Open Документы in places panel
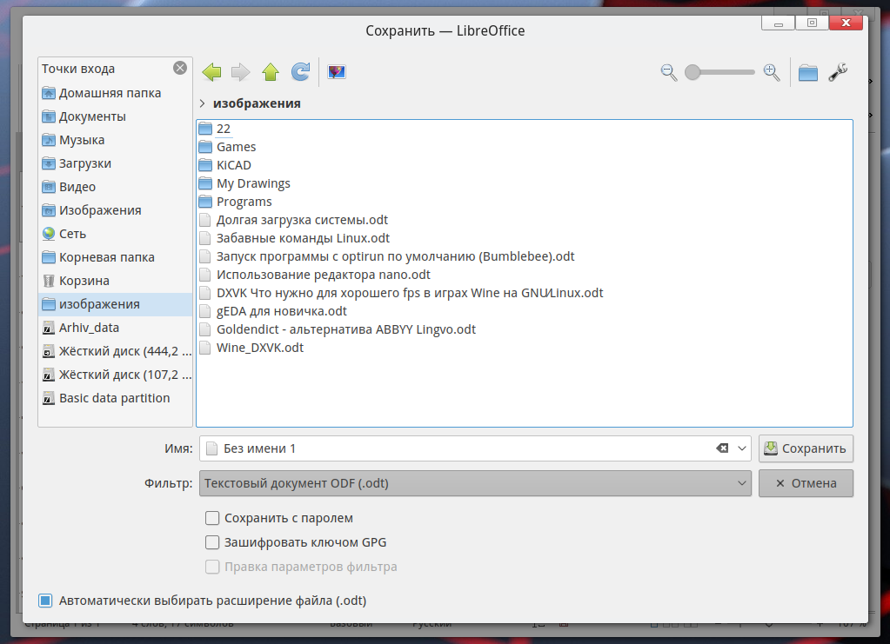The image size is (890, 644). [x=115, y=116]
